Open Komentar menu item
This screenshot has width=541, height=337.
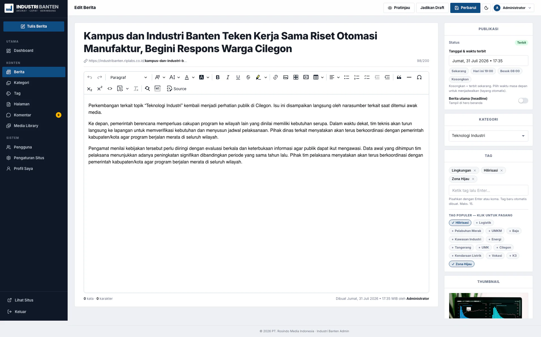point(34,115)
